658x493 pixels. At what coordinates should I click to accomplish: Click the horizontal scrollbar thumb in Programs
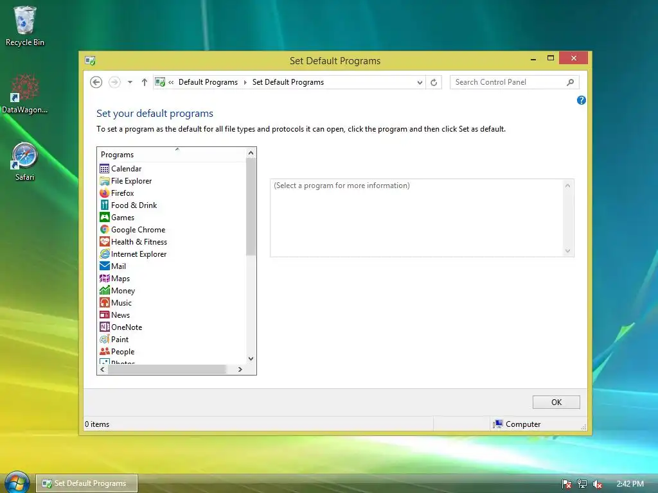coord(167,369)
